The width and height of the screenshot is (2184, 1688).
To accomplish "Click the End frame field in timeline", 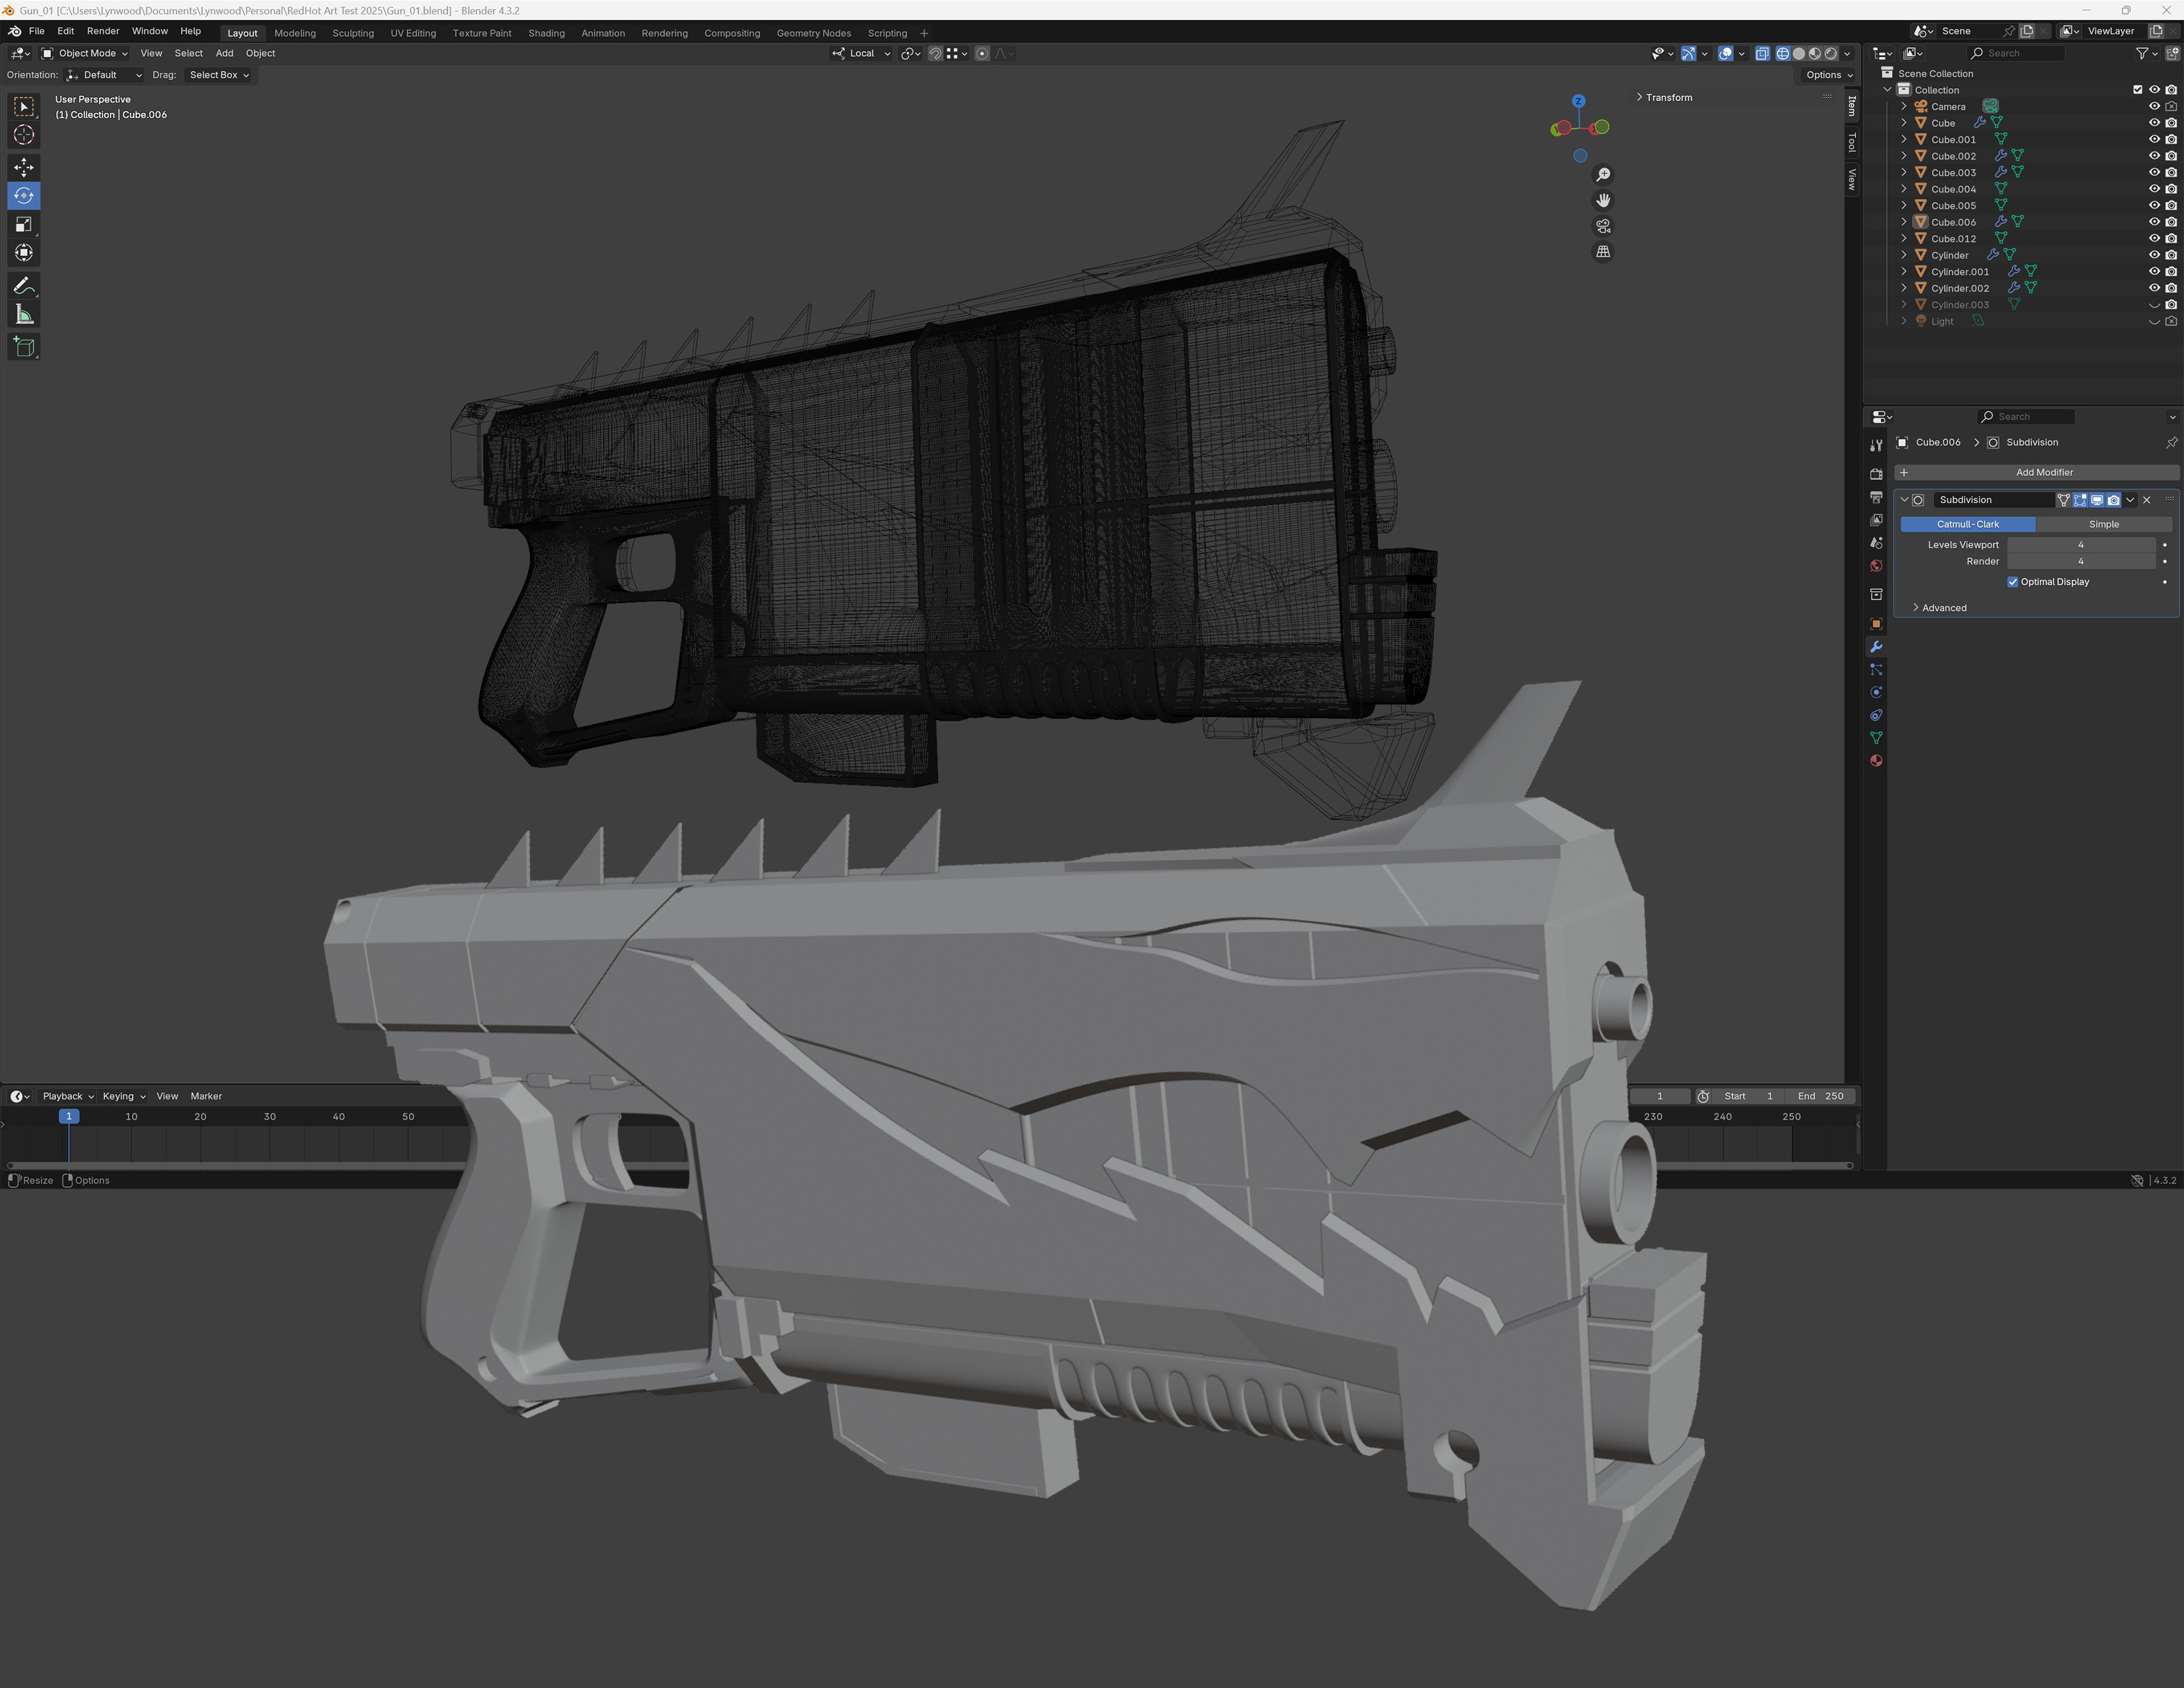I will 1821,1096.
